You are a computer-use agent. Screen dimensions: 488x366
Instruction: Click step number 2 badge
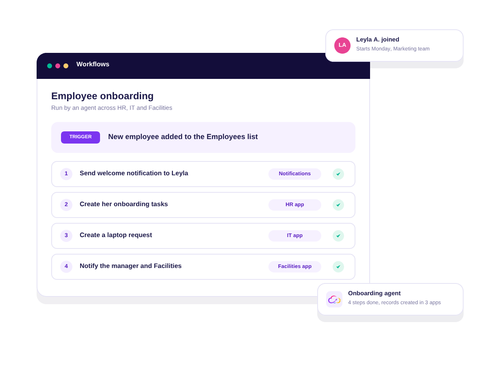click(66, 205)
